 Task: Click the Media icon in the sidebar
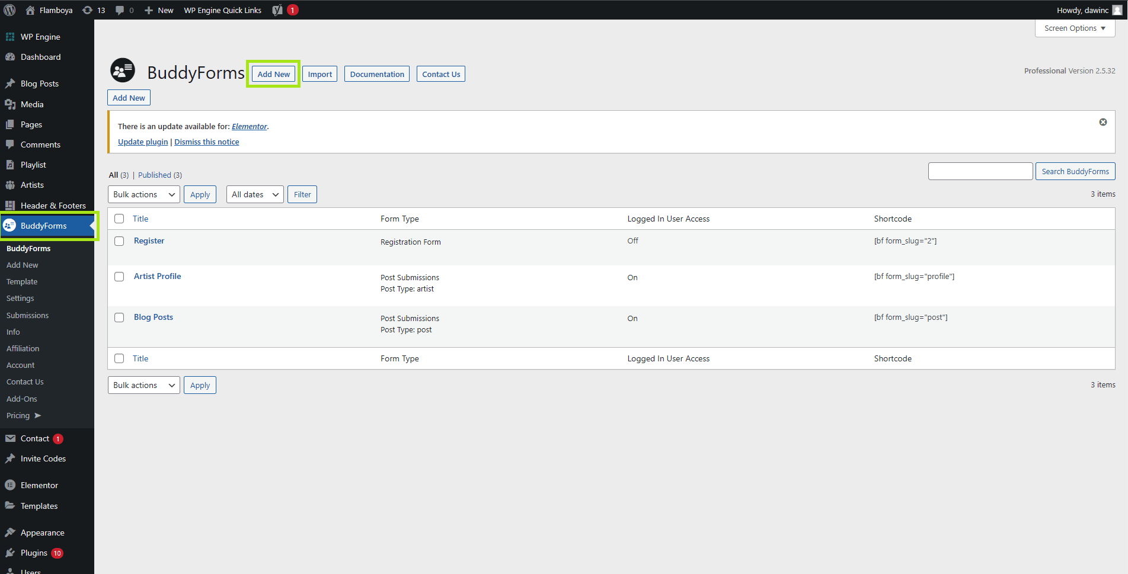(x=10, y=104)
